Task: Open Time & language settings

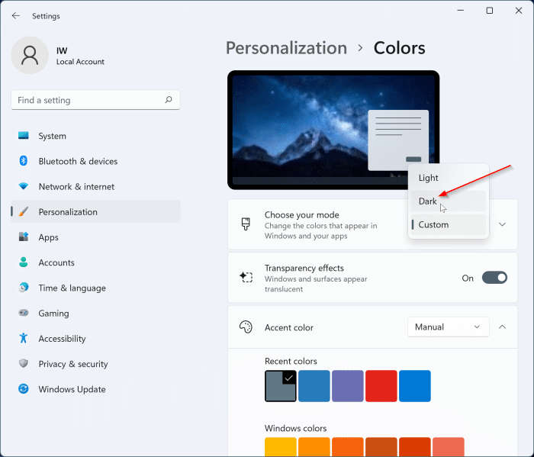Action: pos(95,288)
